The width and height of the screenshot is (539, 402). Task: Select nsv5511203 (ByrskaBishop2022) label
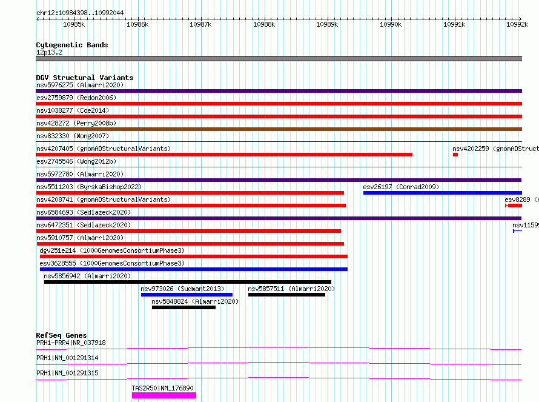pyautogui.click(x=89, y=187)
